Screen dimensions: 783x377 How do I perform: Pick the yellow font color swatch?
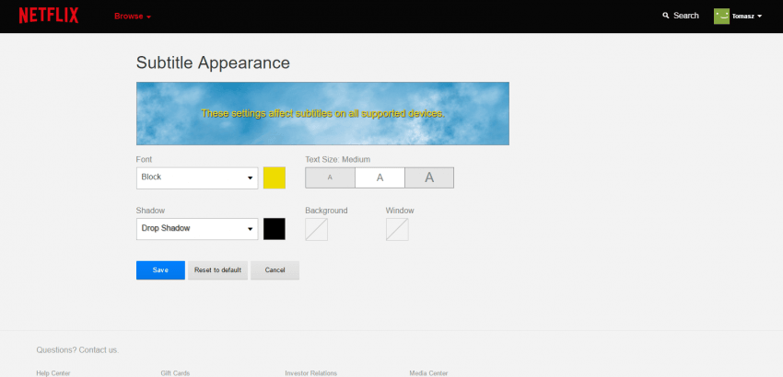pyautogui.click(x=275, y=178)
